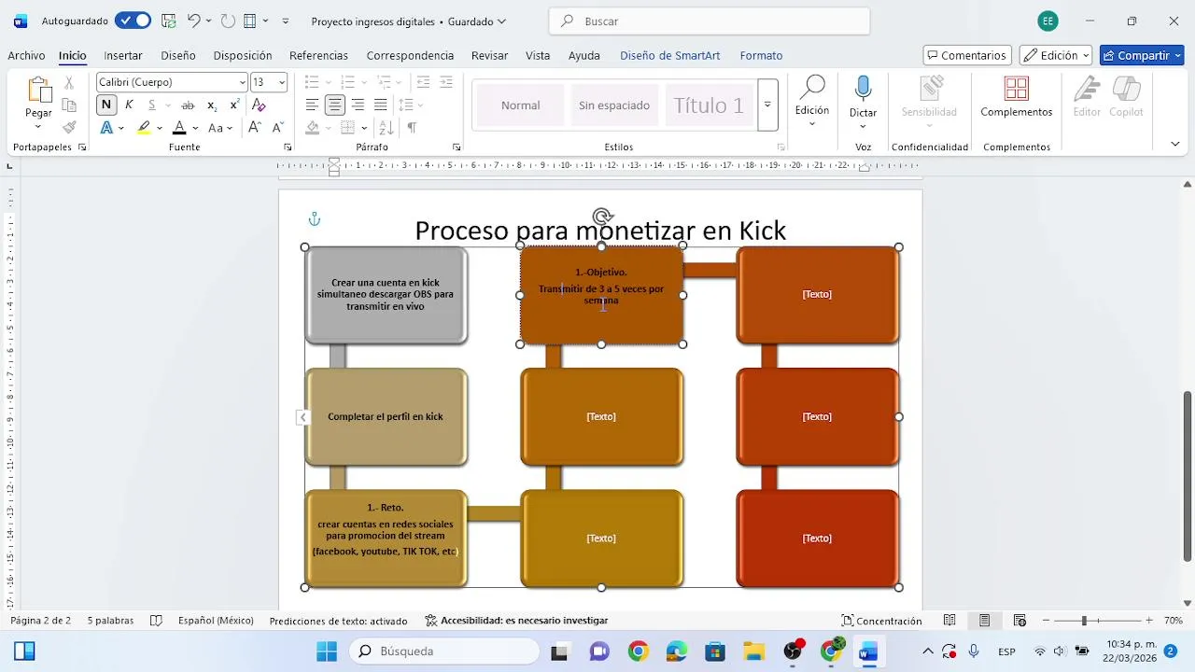Click the Clear Formatting icon

click(260, 105)
